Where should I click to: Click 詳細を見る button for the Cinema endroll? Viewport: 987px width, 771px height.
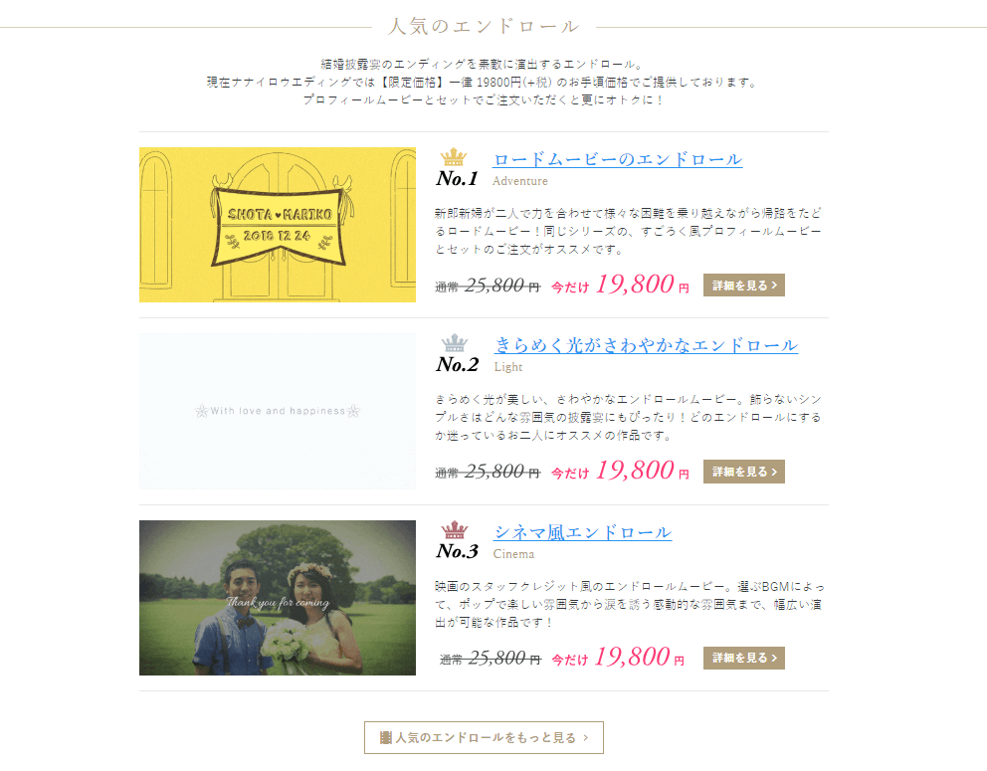[744, 658]
